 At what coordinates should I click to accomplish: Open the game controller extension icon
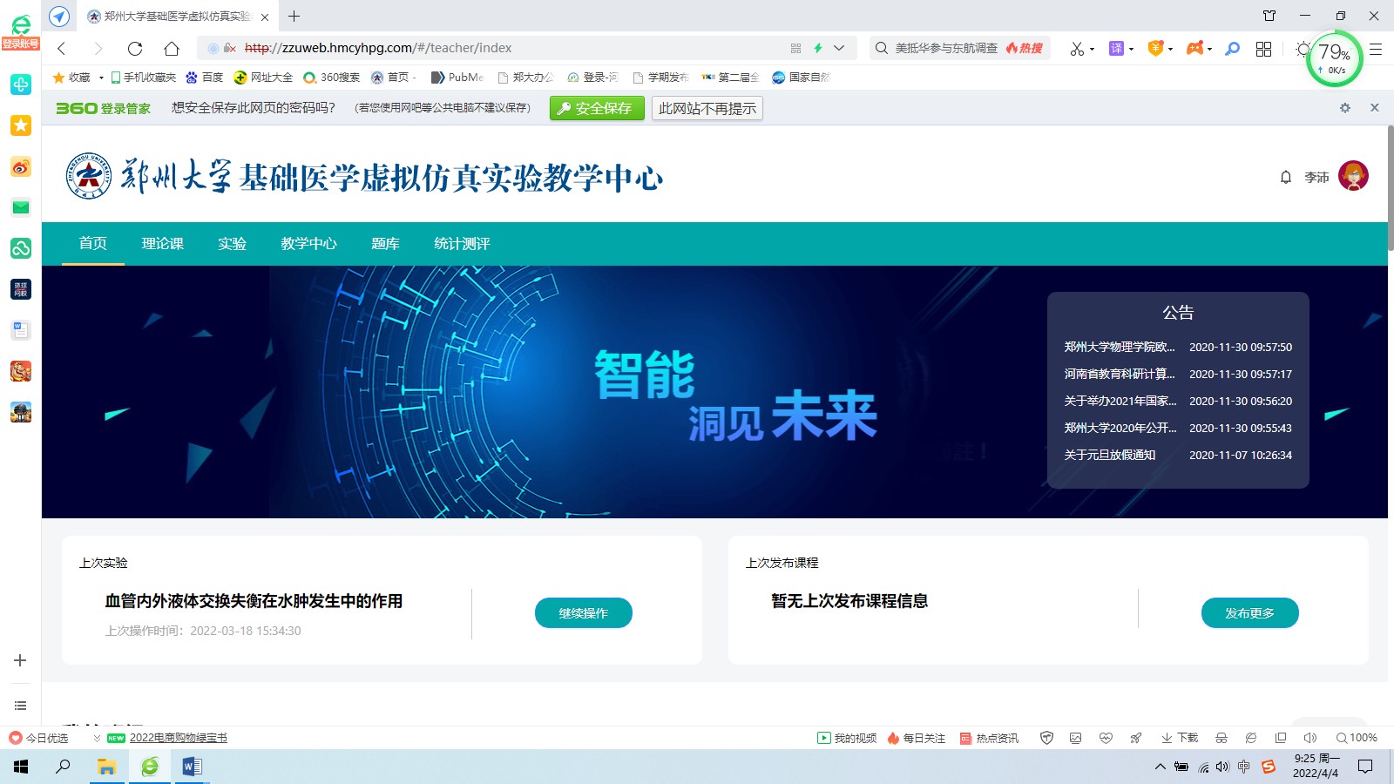pos(1194,49)
